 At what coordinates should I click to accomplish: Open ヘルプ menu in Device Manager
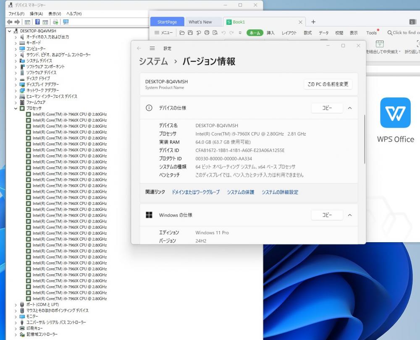coord(74,14)
